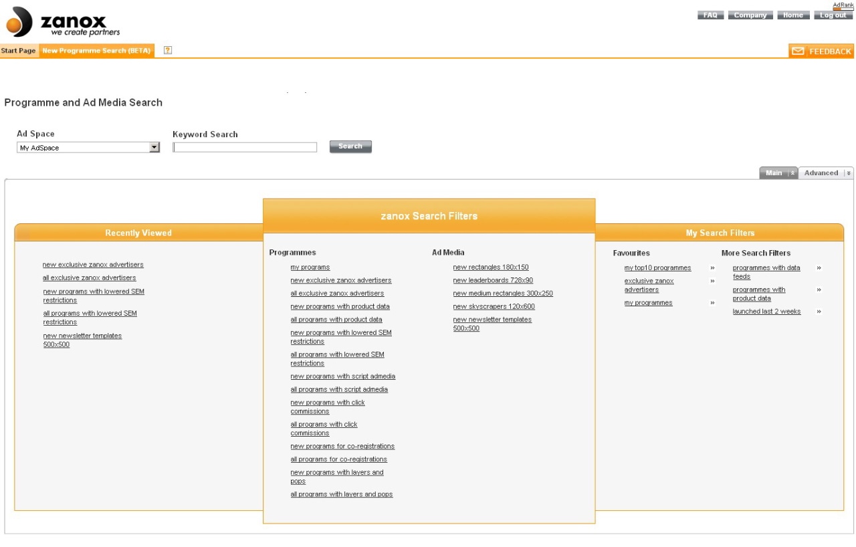
Task: Select the New Programme Search (BETA) tab
Action: click(97, 51)
